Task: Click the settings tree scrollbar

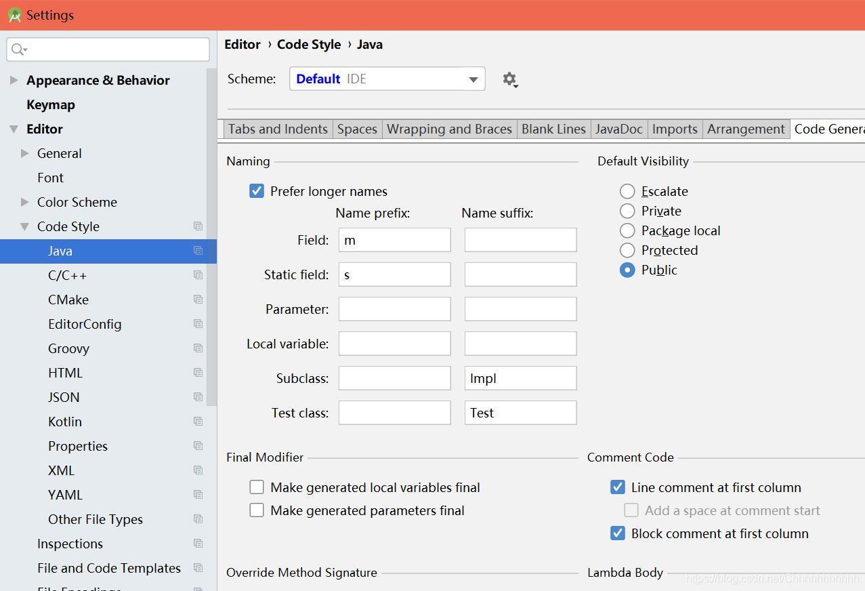Action: (x=212, y=237)
